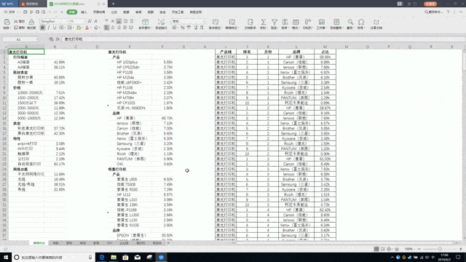Screen dimensions: 466x262
Task: Switch to page break preview view icon
Action: tap(383, 249)
